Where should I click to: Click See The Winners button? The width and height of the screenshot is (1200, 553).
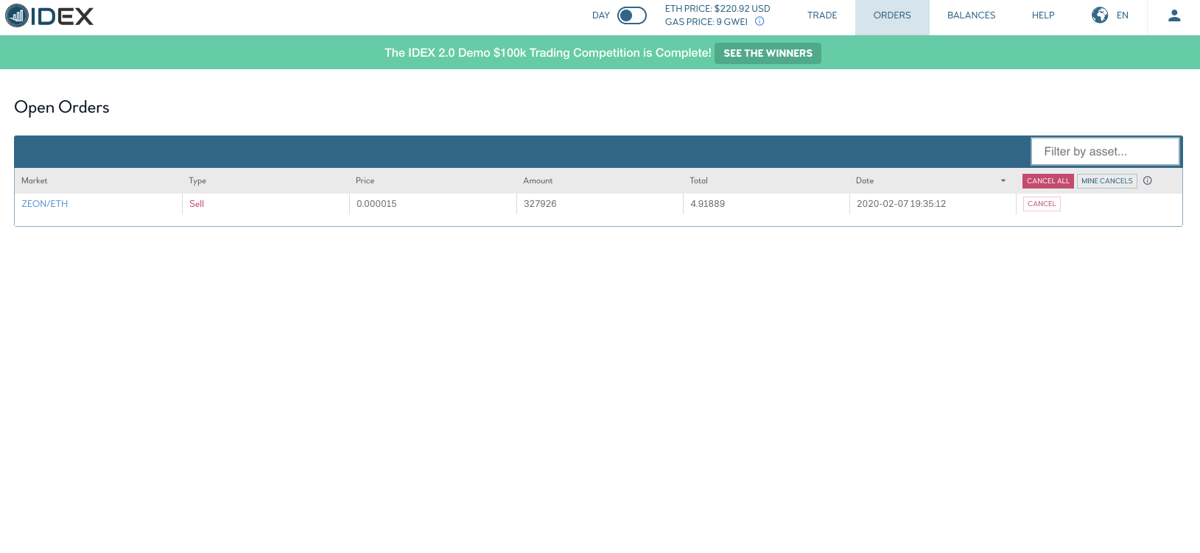click(768, 53)
